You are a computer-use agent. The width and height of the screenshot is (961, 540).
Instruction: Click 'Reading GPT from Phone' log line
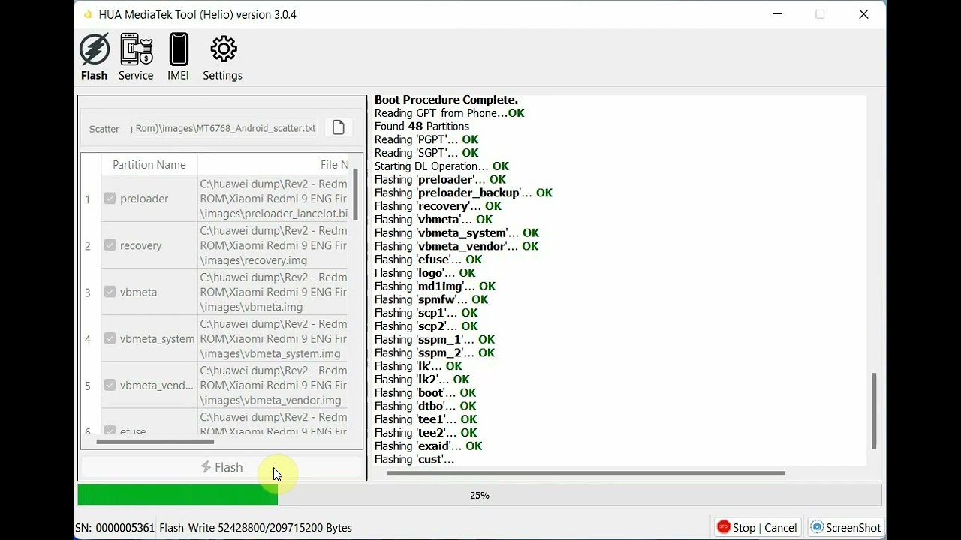coord(450,113)
